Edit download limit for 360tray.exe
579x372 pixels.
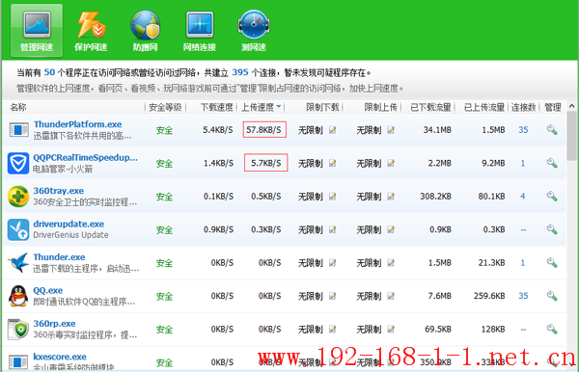(x=333, y=197)
